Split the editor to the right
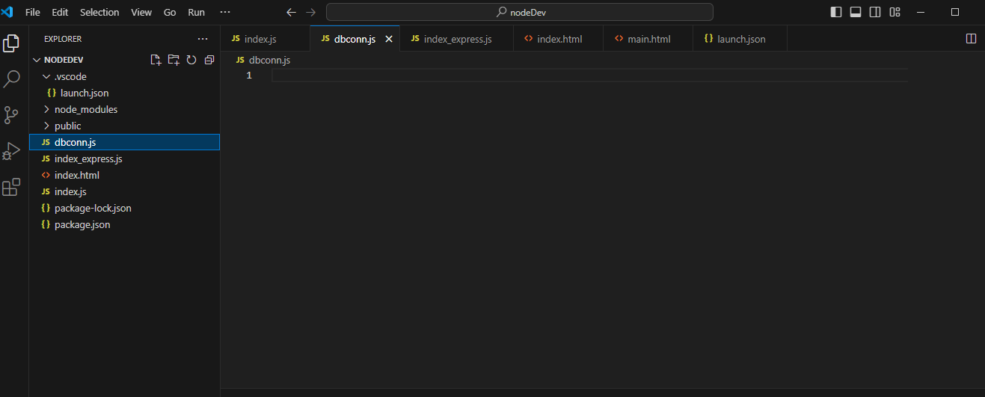This screenshot has width=985, height=397. pos(972,39)
